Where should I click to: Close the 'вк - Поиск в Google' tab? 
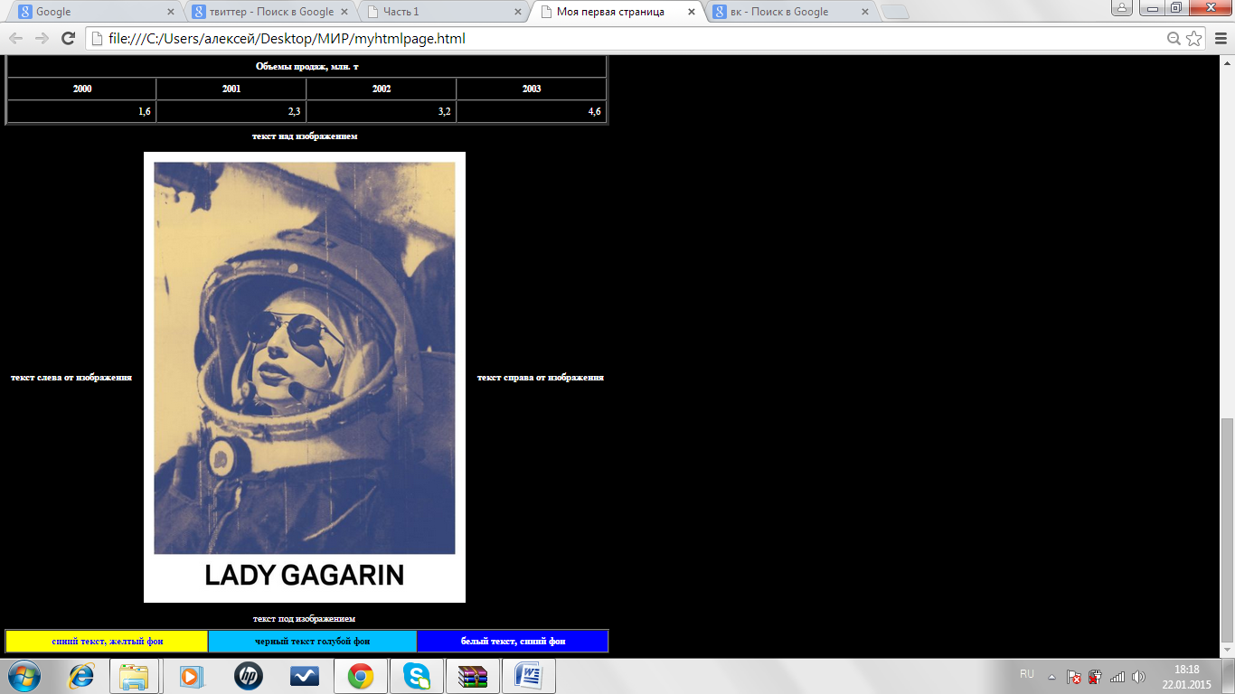click(865, 13)
